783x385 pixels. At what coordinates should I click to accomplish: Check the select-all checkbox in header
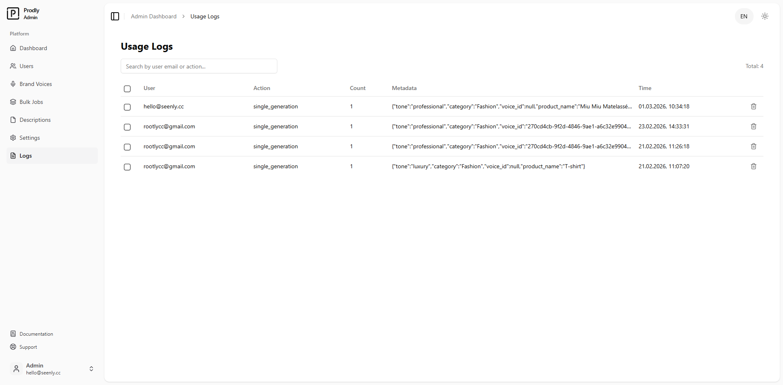tap(127, 89)
